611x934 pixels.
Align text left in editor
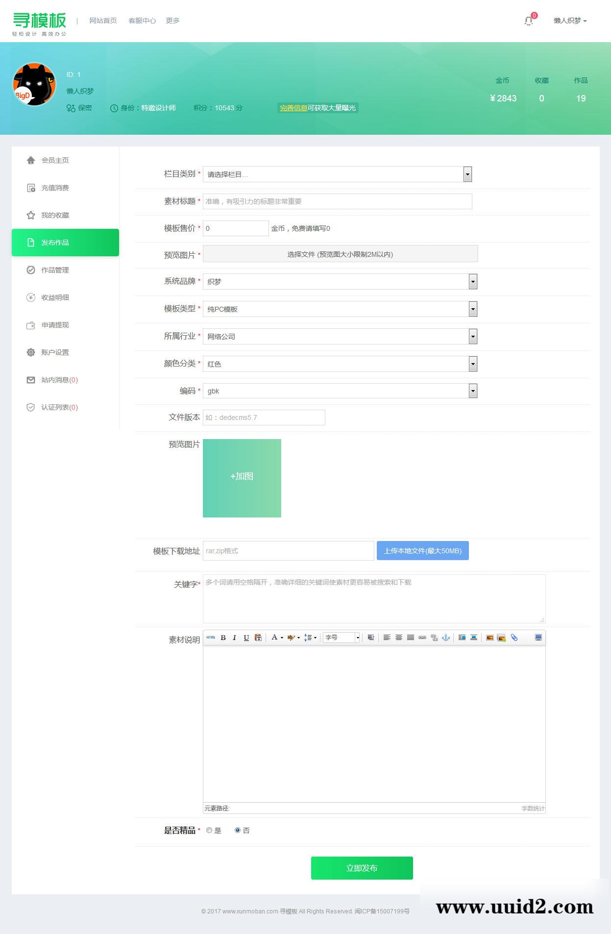pos(387,638)
